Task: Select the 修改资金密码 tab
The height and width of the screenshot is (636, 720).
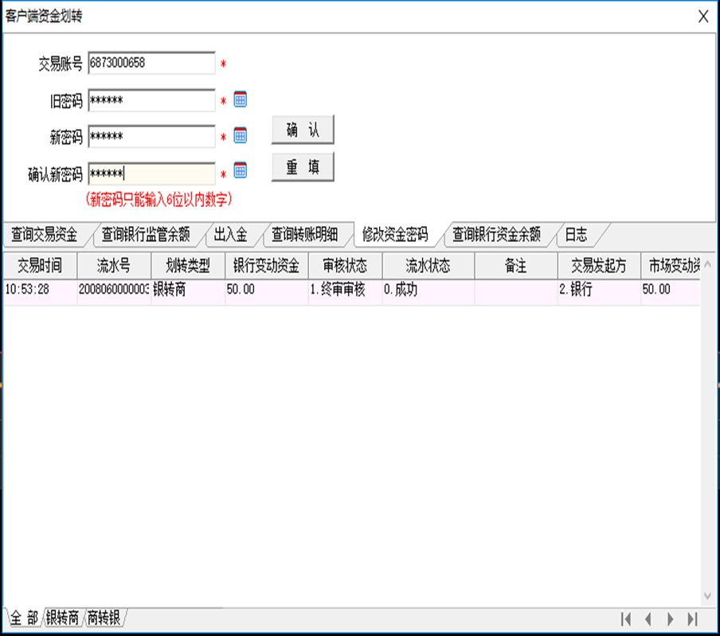Action: 395,235
